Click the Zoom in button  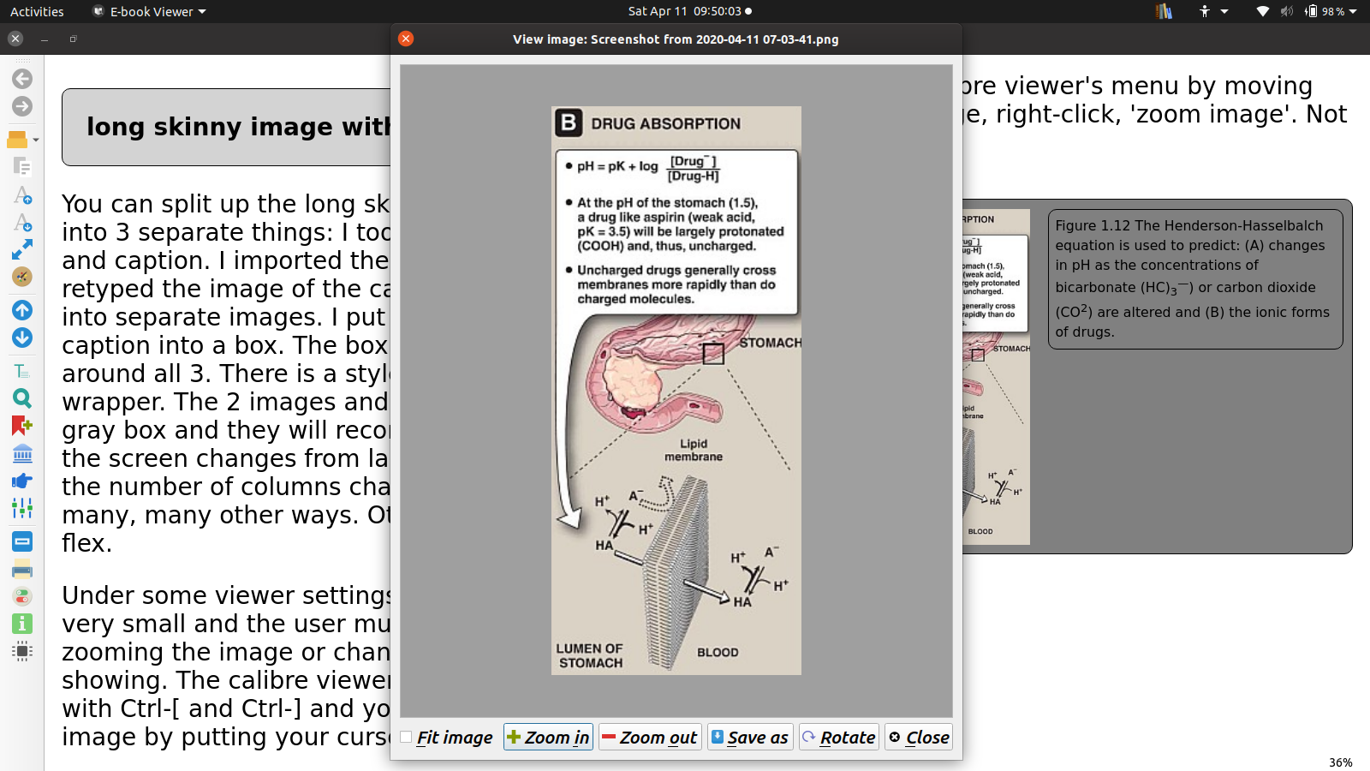coord(548,738)
